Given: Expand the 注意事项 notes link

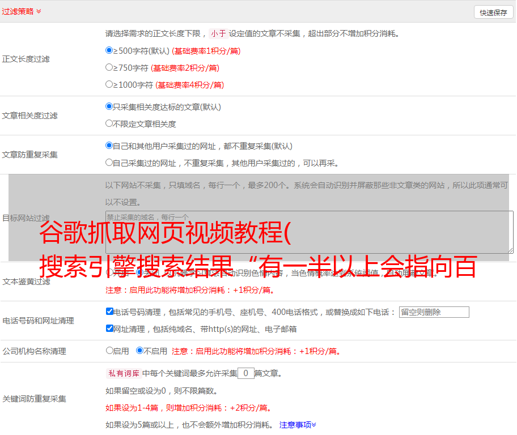Looking at the screenshot, I should point(298,424).
